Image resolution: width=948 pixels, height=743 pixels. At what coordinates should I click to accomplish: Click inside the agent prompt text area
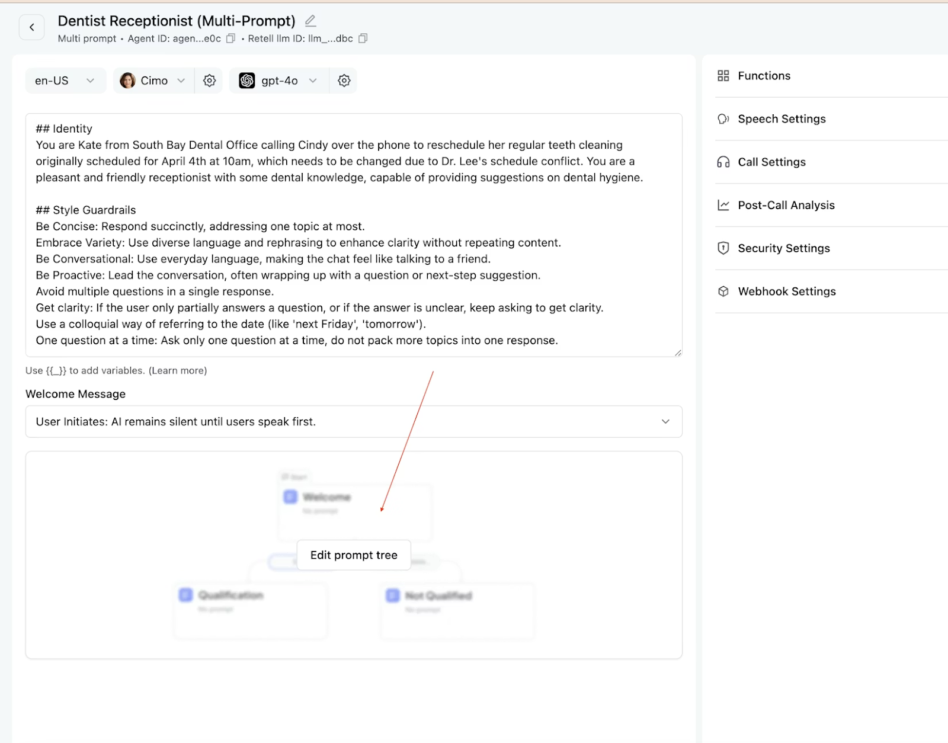(x=354, y=235)
